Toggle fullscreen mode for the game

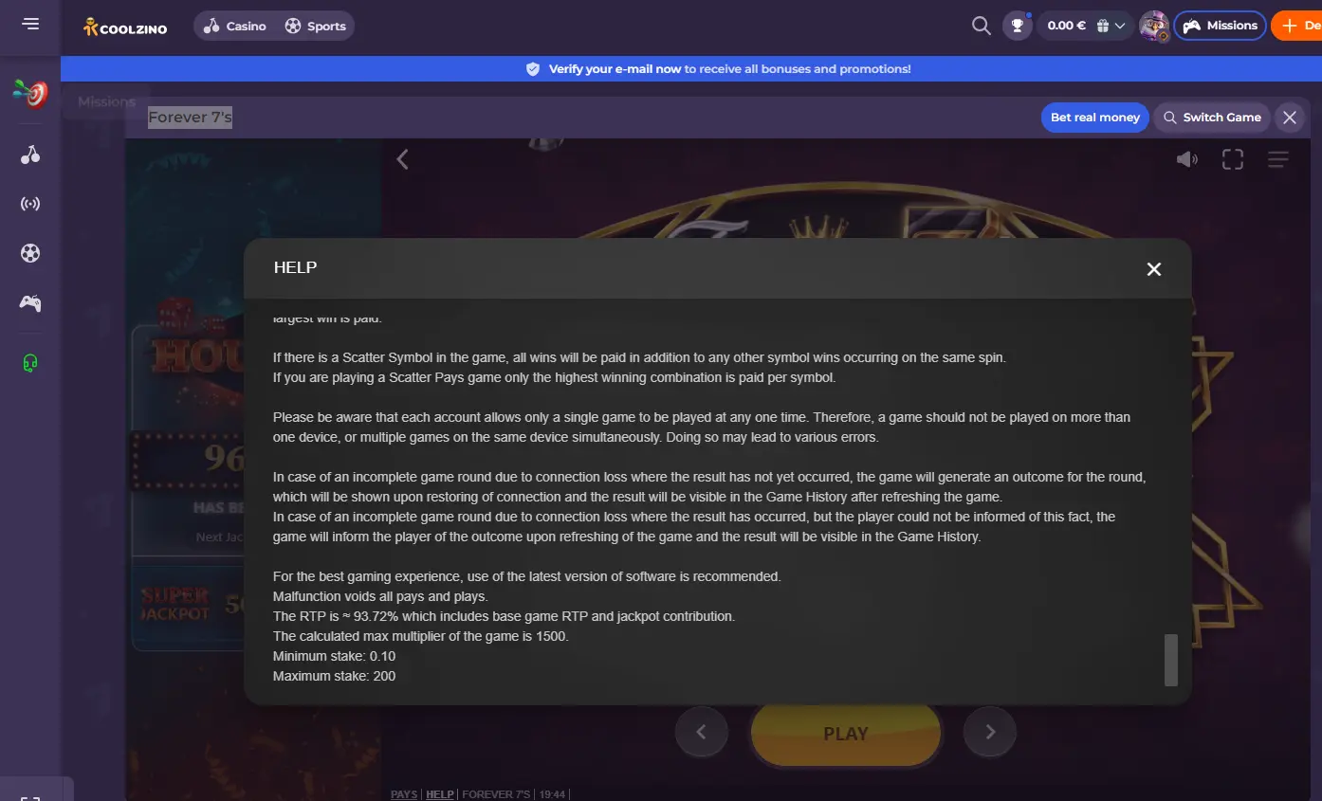[1233, 159]
